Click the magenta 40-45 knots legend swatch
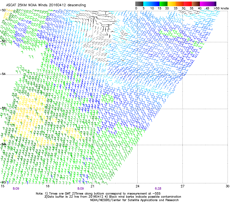This screenshot has height=202, width=230. (x=204, y=4)
